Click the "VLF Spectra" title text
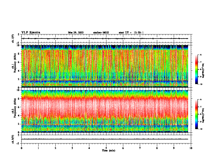The image size is (215, 166). [31, 33]
